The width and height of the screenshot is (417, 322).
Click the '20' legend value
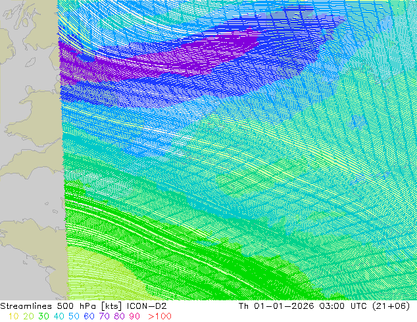point(28,316)
